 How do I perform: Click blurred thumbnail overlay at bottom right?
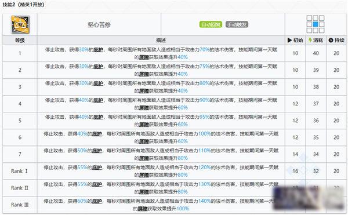pos(310,199)
